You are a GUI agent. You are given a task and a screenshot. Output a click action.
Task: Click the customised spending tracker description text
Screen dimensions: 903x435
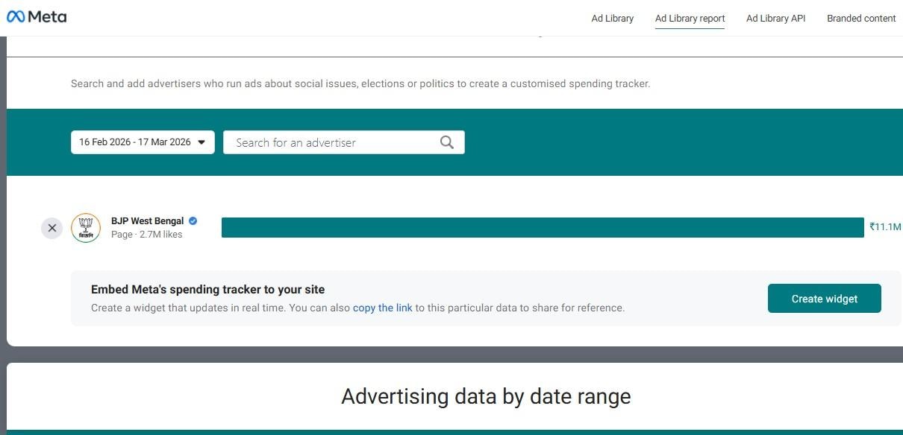pos(360,83)
